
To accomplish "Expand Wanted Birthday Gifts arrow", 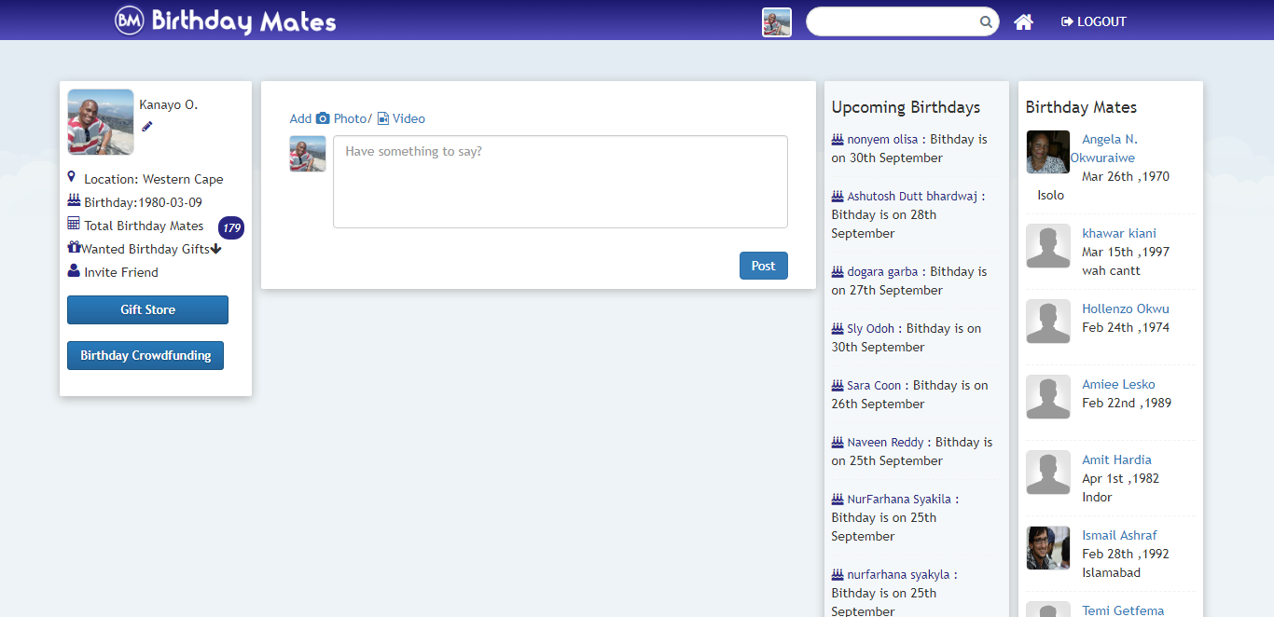I will [x=215, y=249].
